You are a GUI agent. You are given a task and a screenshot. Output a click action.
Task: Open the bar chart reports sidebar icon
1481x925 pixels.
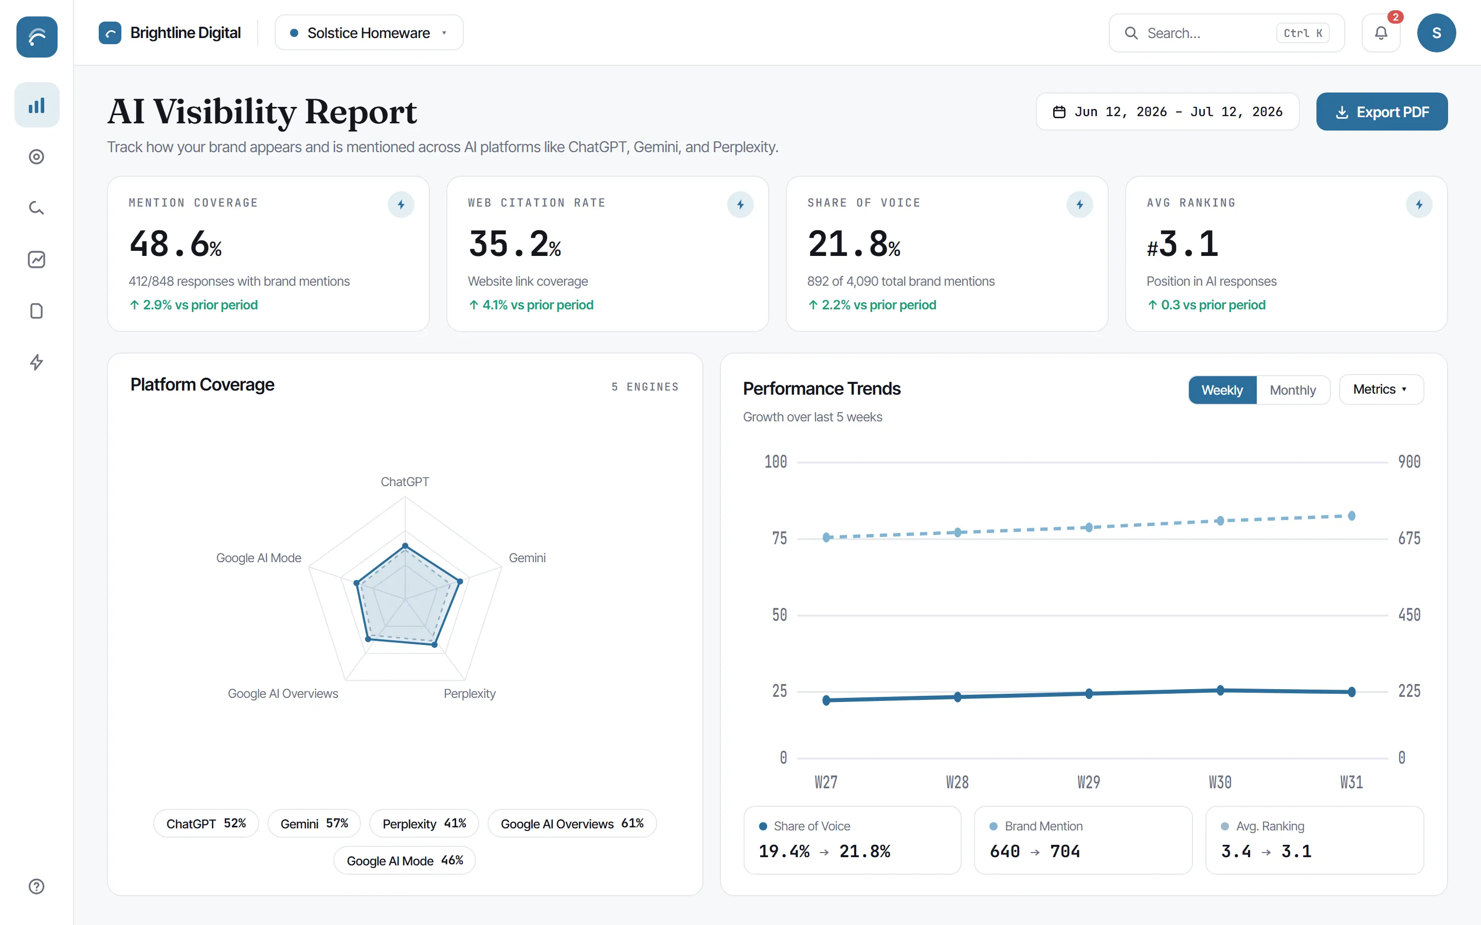tap(37, 105)
